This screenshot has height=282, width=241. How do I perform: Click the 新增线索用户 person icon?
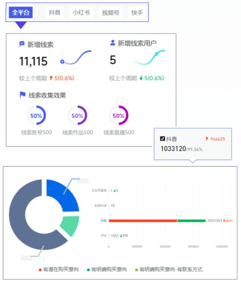point(113,43)
